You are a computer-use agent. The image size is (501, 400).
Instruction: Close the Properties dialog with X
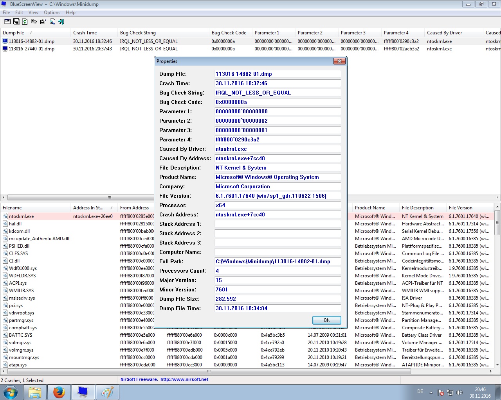click(339, 61)
